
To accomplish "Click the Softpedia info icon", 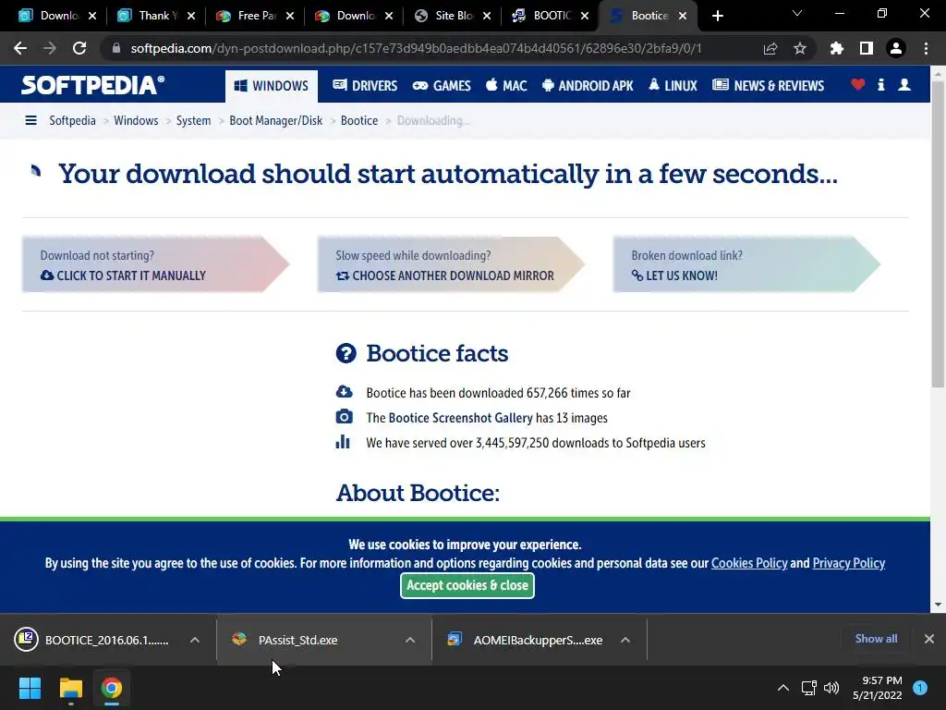I will tap(880, 84).
